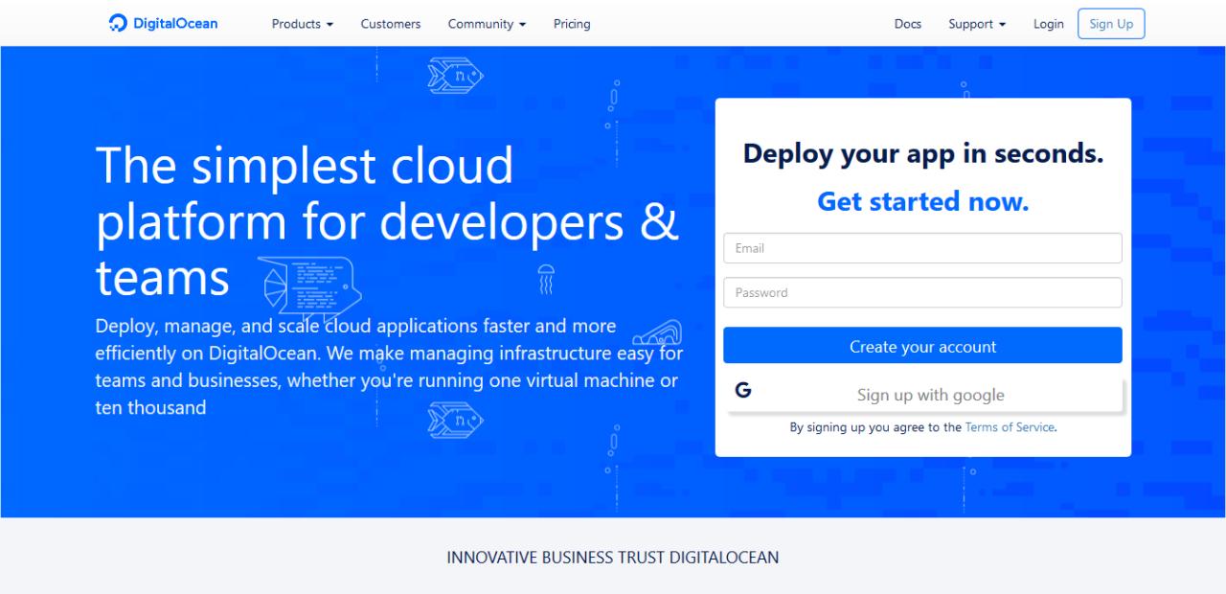Choose Sign up with google

tap(930, 395)
